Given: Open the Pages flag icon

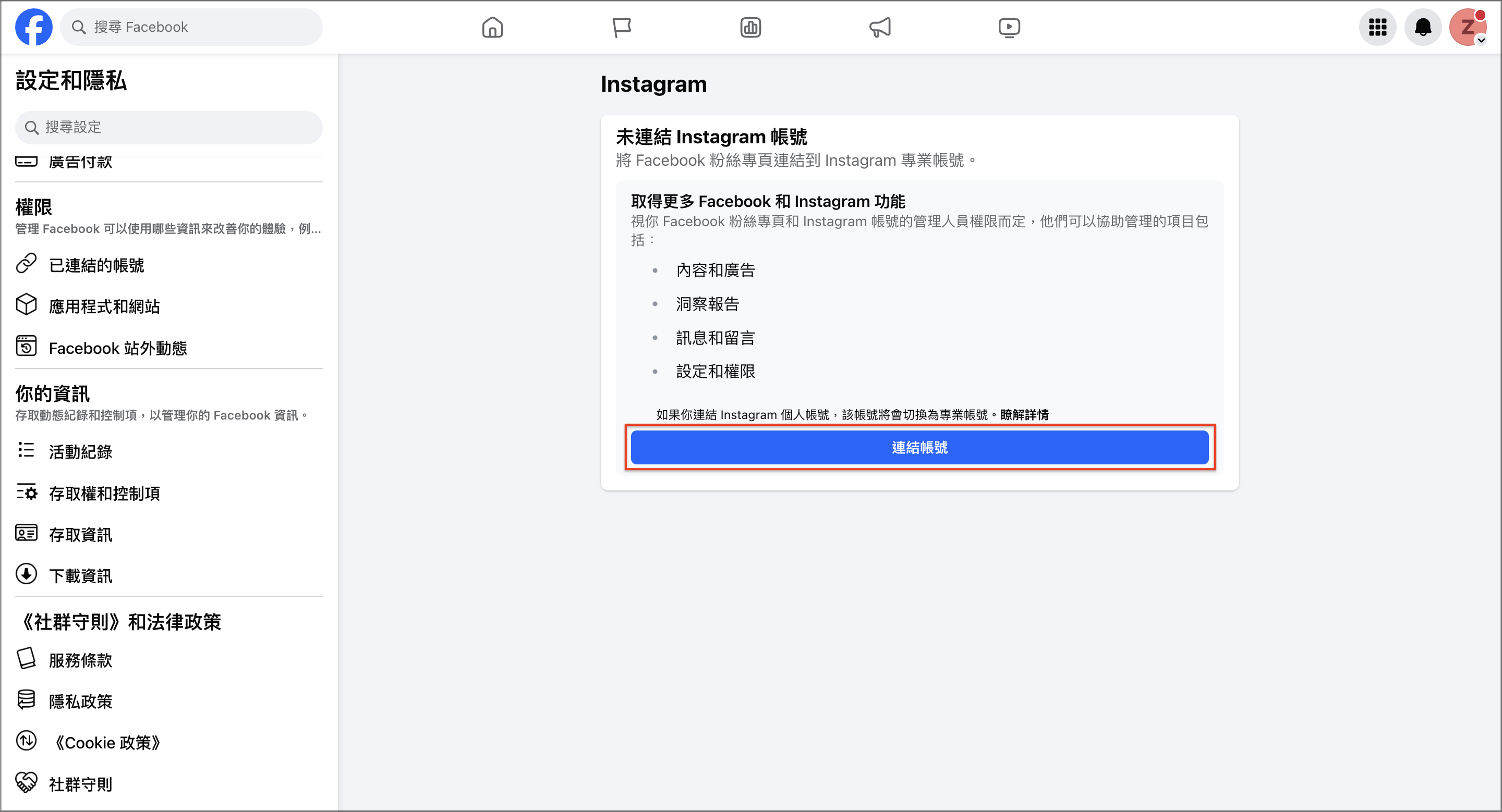Looking at the screenshot, I should pos(622,27).
